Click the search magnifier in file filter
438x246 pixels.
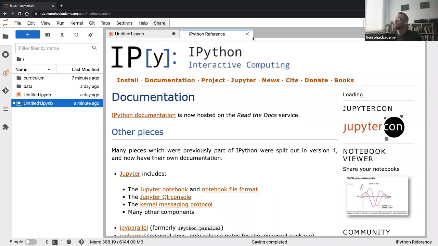(94, 48)
